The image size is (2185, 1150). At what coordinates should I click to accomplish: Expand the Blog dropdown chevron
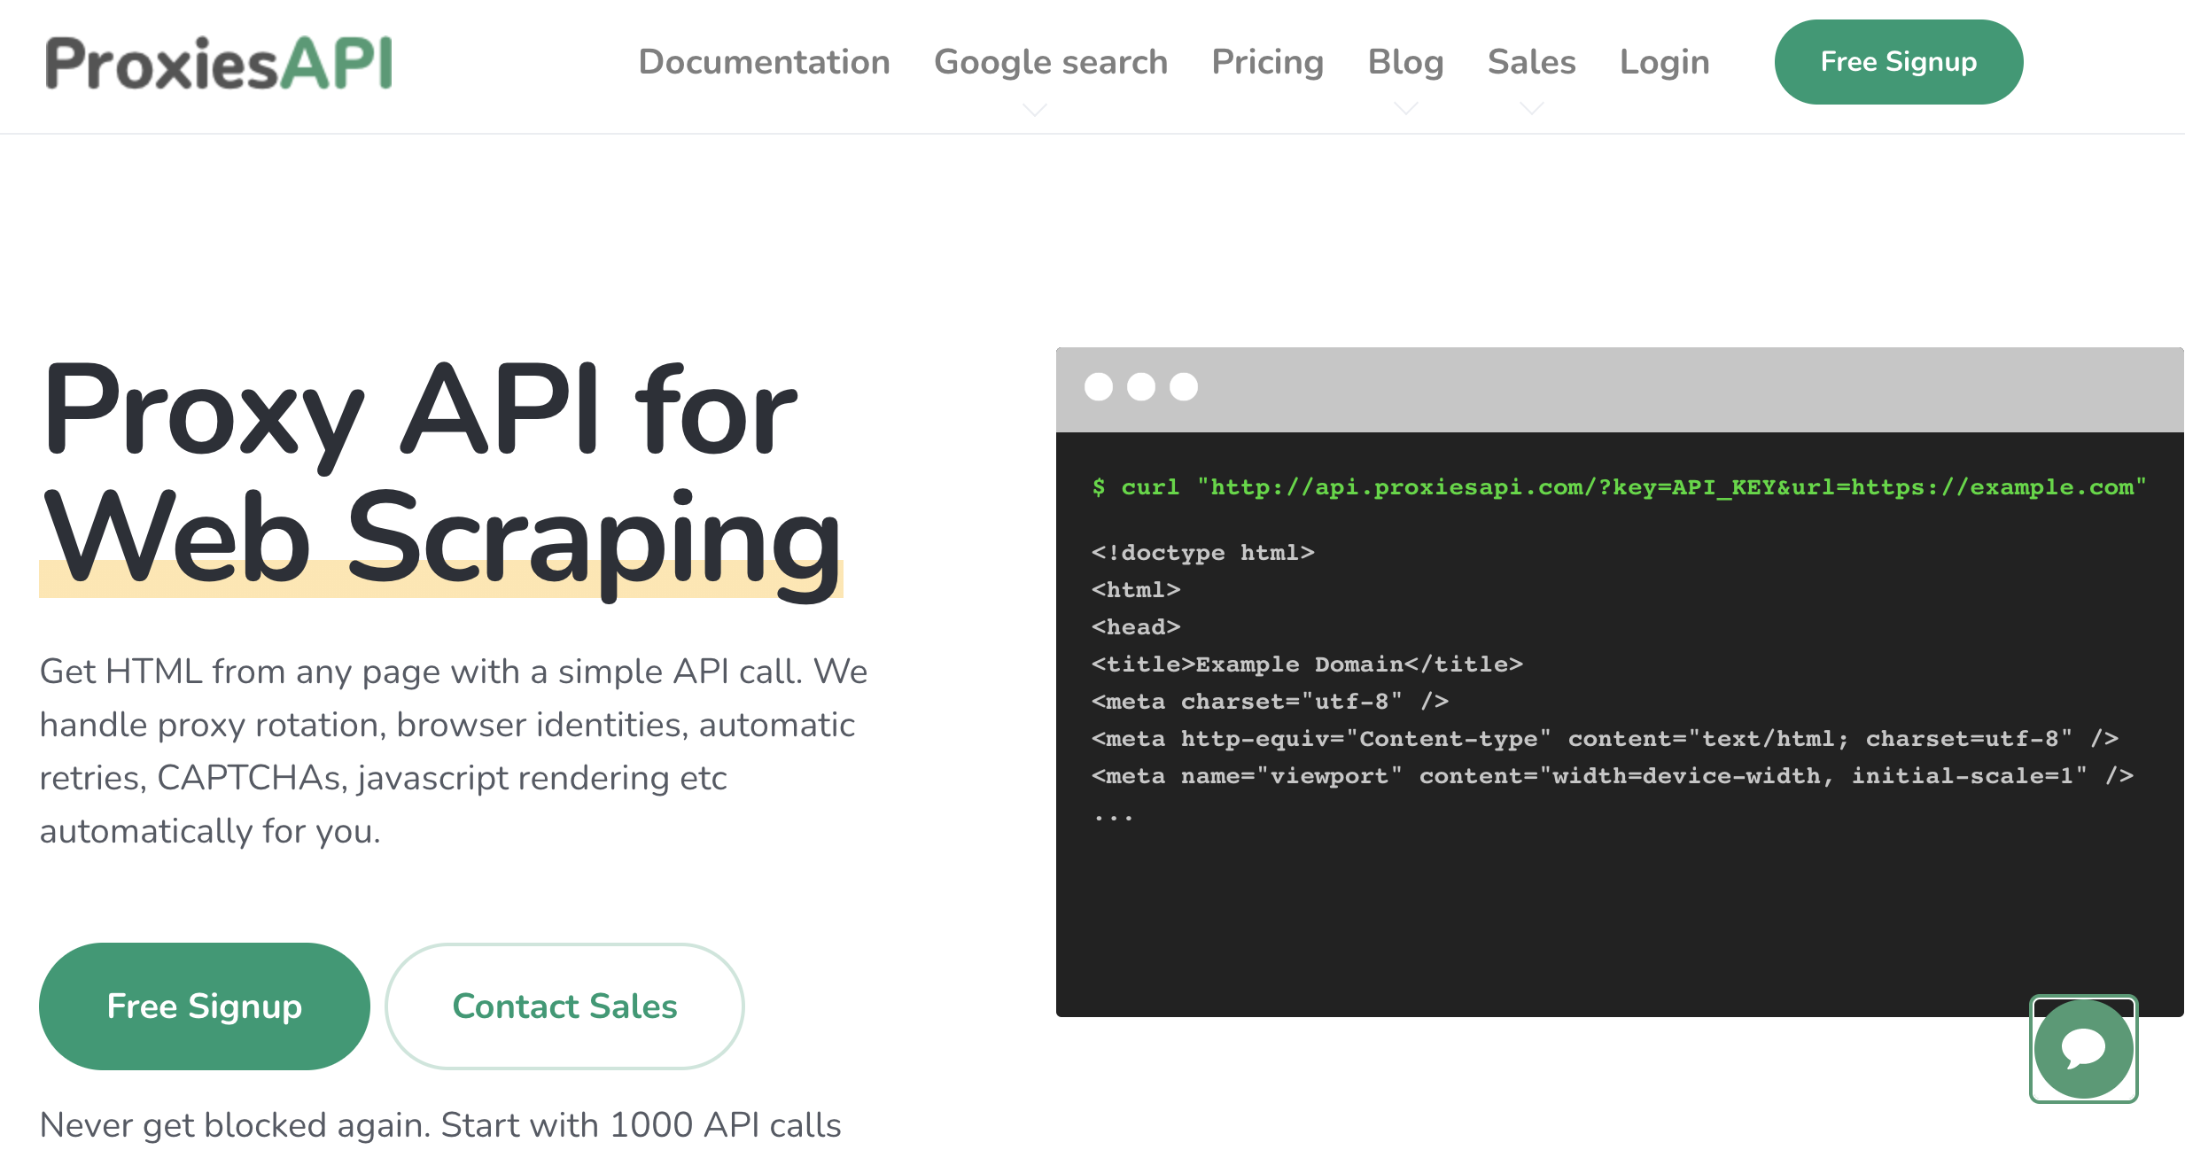(1406, 108)
